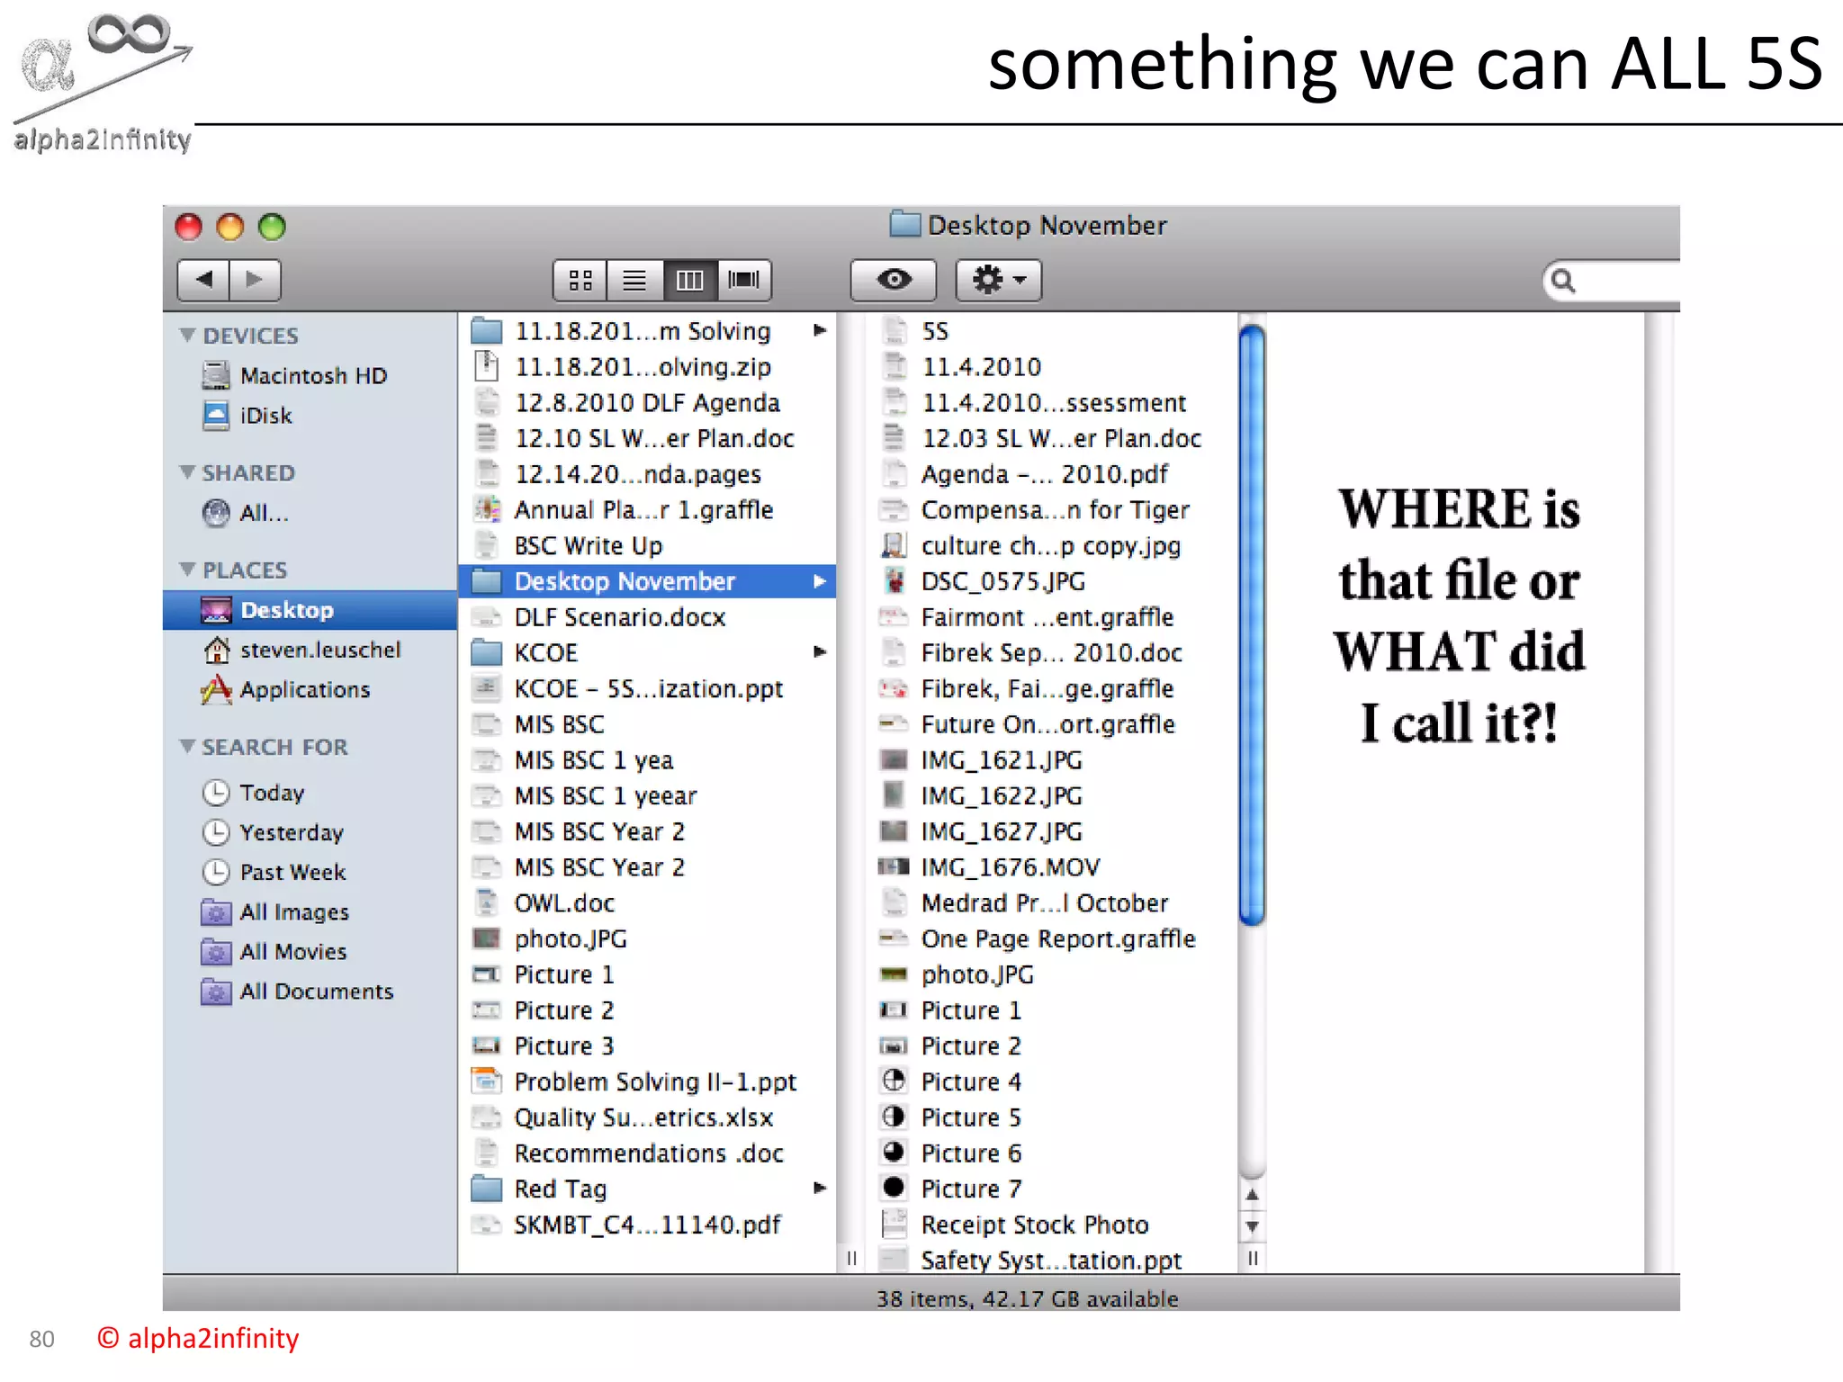Select column view mode
The height and width of the screenshot is (1382, 1843).
[689, 280]
